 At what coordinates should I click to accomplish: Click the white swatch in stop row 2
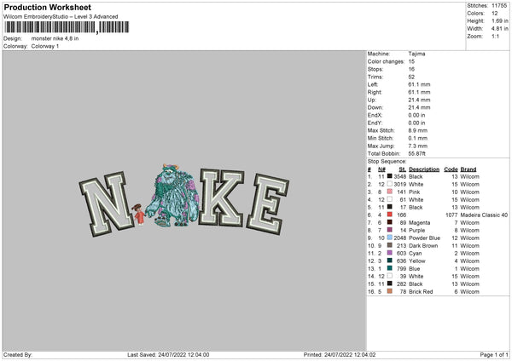(x=390, y=184)
